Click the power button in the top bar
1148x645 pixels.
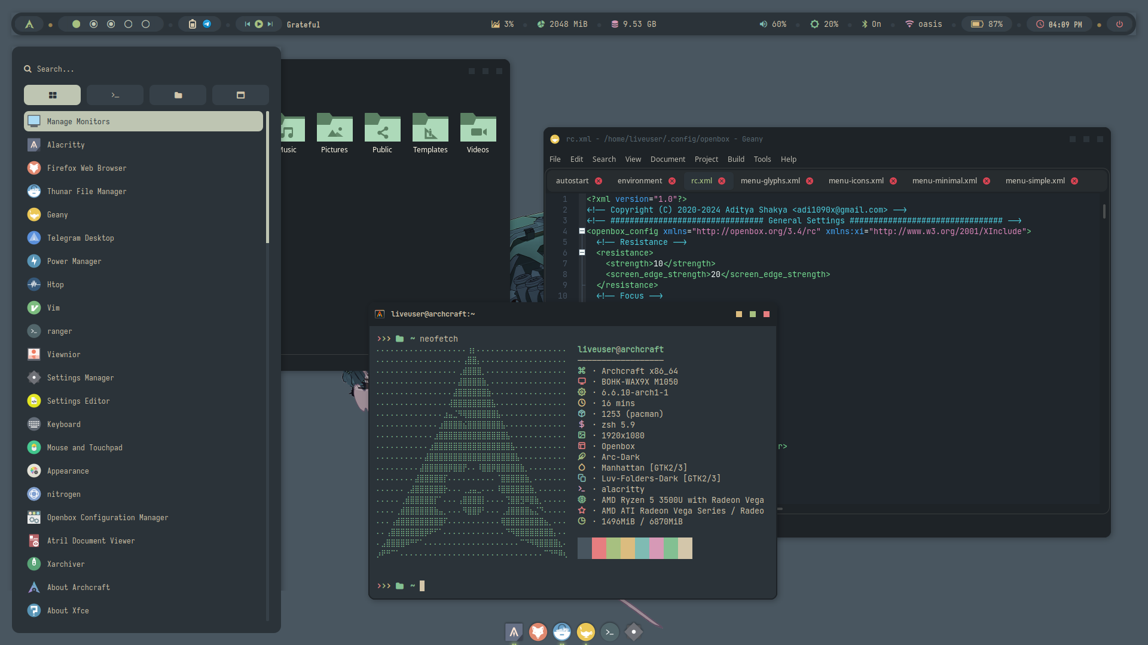click(x=1119, y=24)
